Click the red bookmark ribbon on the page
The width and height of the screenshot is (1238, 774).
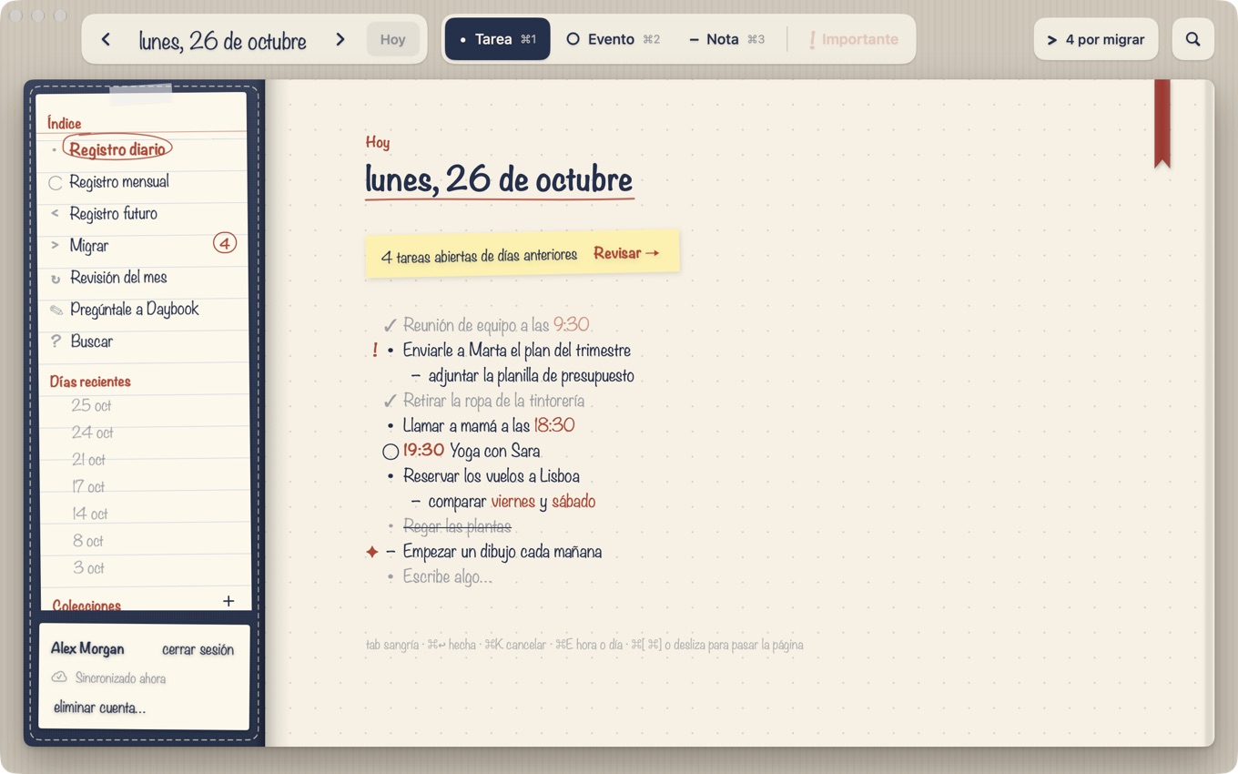(1162, 124)
